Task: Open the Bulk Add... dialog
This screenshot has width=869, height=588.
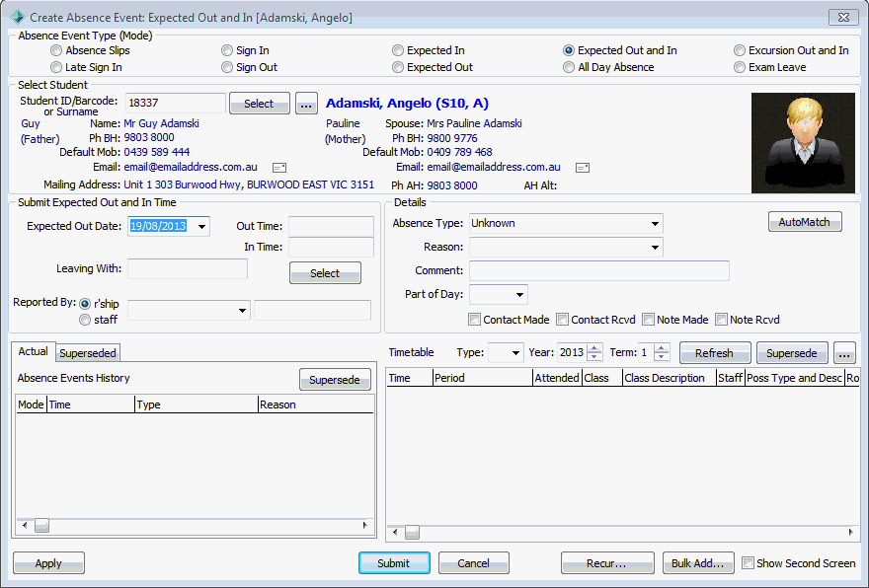Action: 698,563
